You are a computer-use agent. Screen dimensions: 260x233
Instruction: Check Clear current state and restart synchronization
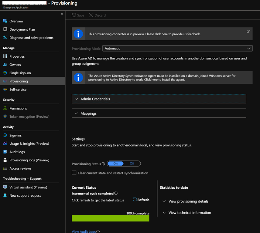pyautogui.click(x=74, y=173)
